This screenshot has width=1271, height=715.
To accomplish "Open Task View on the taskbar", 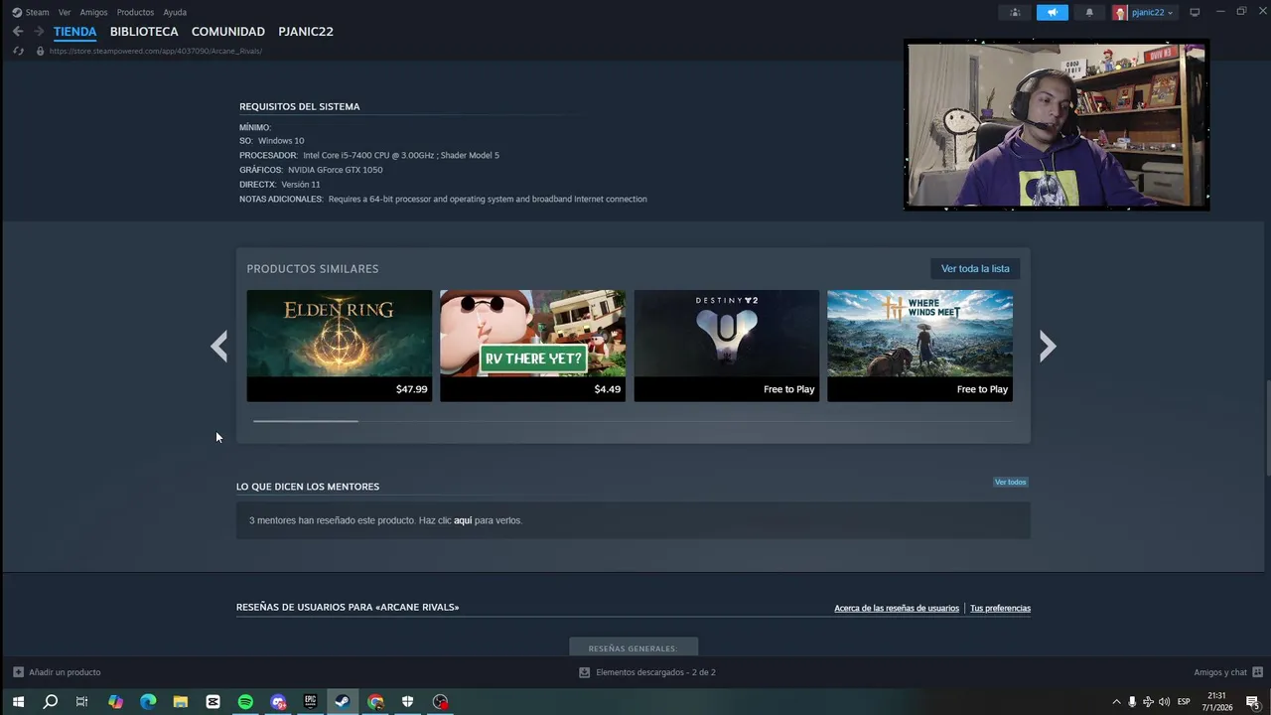I will tap(82, 702).
